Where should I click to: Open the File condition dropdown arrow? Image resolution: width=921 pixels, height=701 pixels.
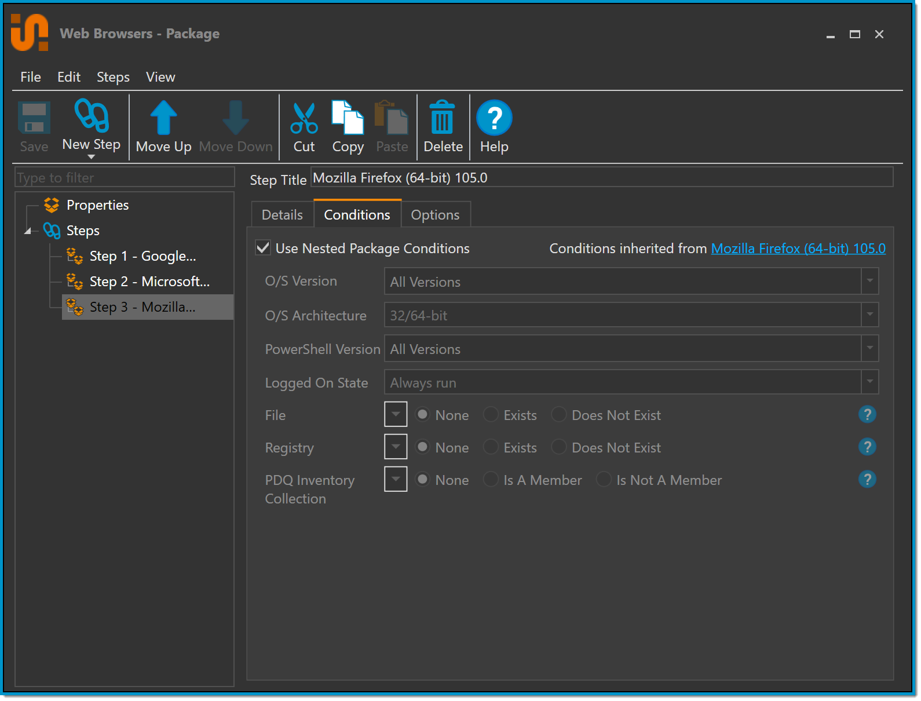tap(396, 414)
